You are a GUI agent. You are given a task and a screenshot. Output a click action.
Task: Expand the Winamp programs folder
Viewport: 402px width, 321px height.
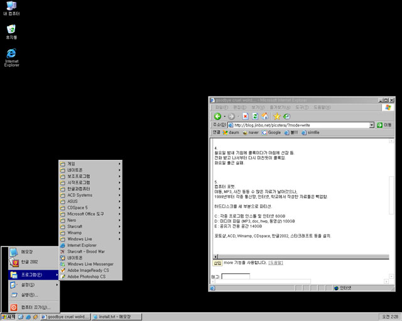click(90, 233)
